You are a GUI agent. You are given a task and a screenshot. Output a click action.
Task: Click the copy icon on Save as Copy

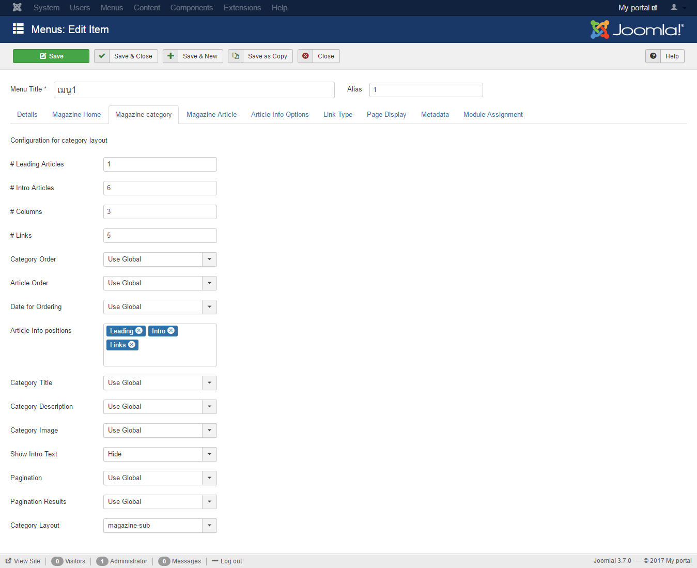coord(236,56)
